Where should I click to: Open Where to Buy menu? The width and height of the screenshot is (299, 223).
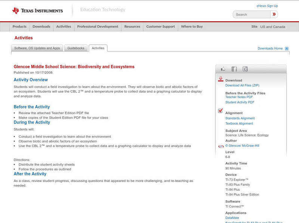tap(192, 26)
